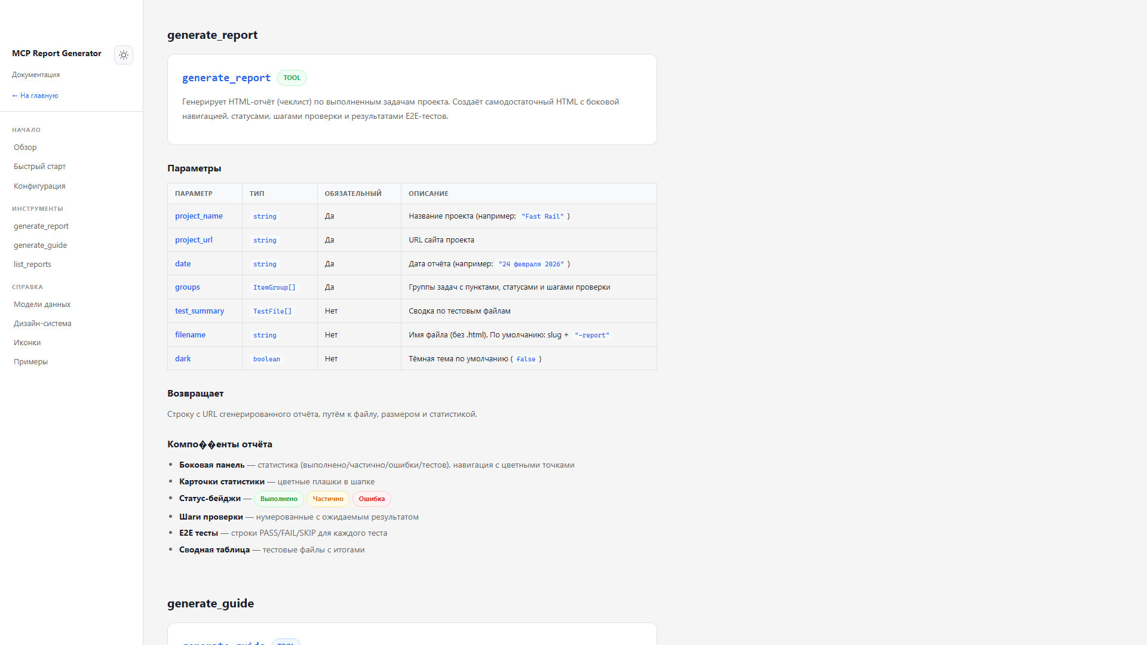Click the Частично status badge
The height and width of the screenshot is (645, 1147).
[327, 499]
